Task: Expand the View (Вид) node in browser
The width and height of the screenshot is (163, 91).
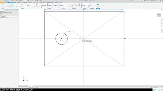Action: click(1, 14)
